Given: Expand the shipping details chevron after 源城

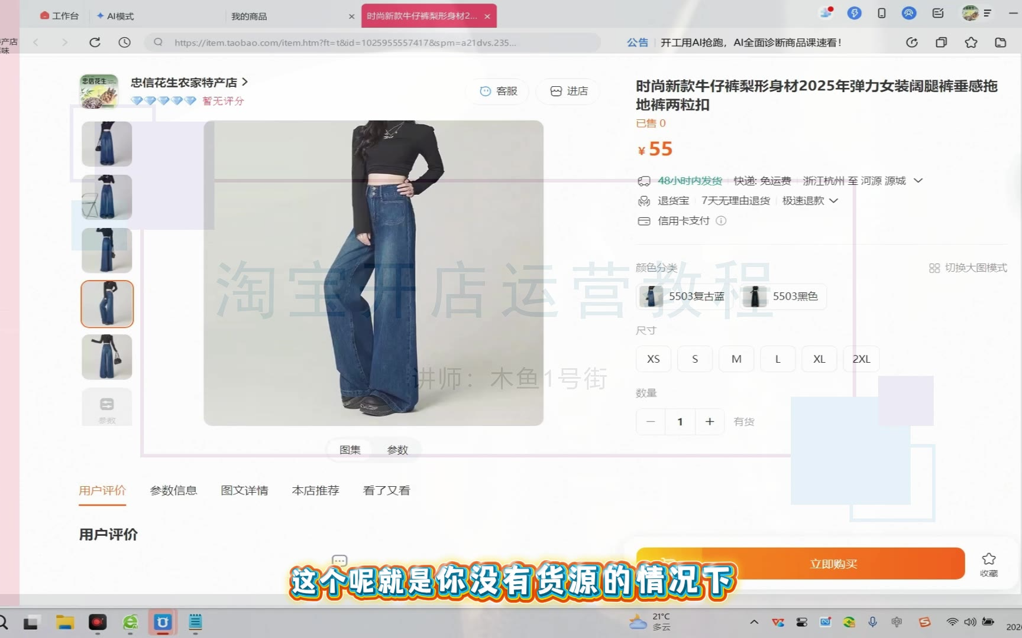Looking at the screenshot, I should (x=918, y=181).
